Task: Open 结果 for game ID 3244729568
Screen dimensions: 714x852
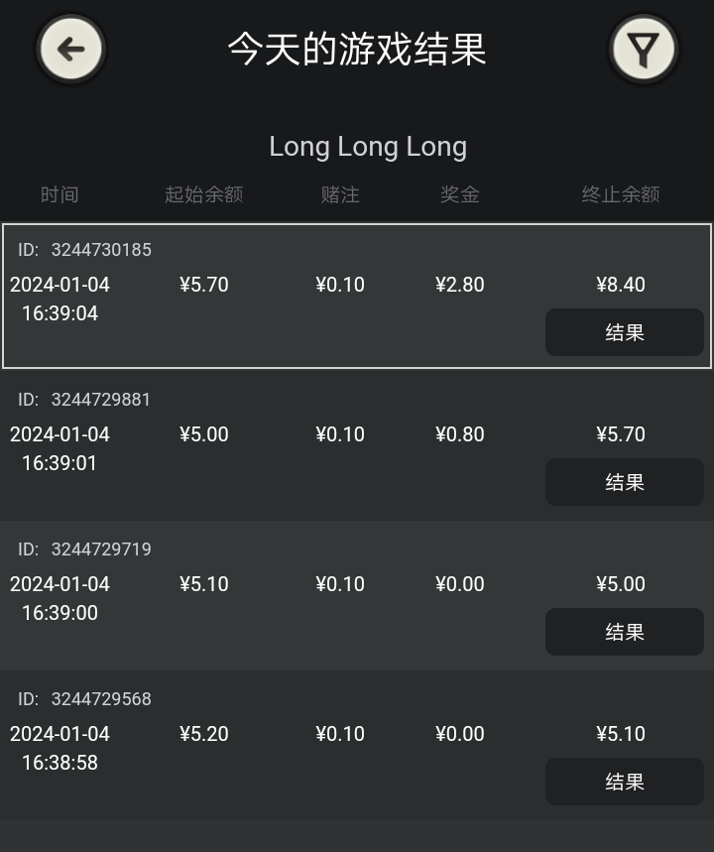Action: point(625,782)
